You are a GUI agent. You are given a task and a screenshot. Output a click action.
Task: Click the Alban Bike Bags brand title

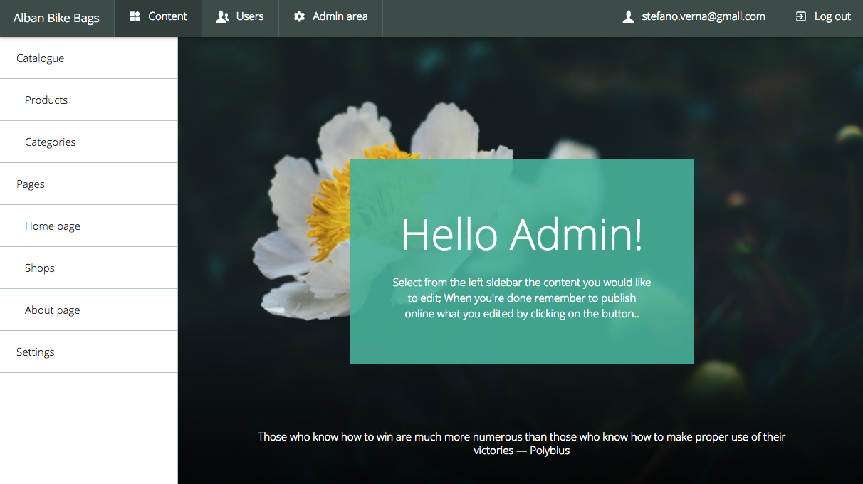tap(56, 18)
